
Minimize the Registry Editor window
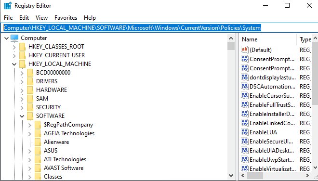(265, 5)
